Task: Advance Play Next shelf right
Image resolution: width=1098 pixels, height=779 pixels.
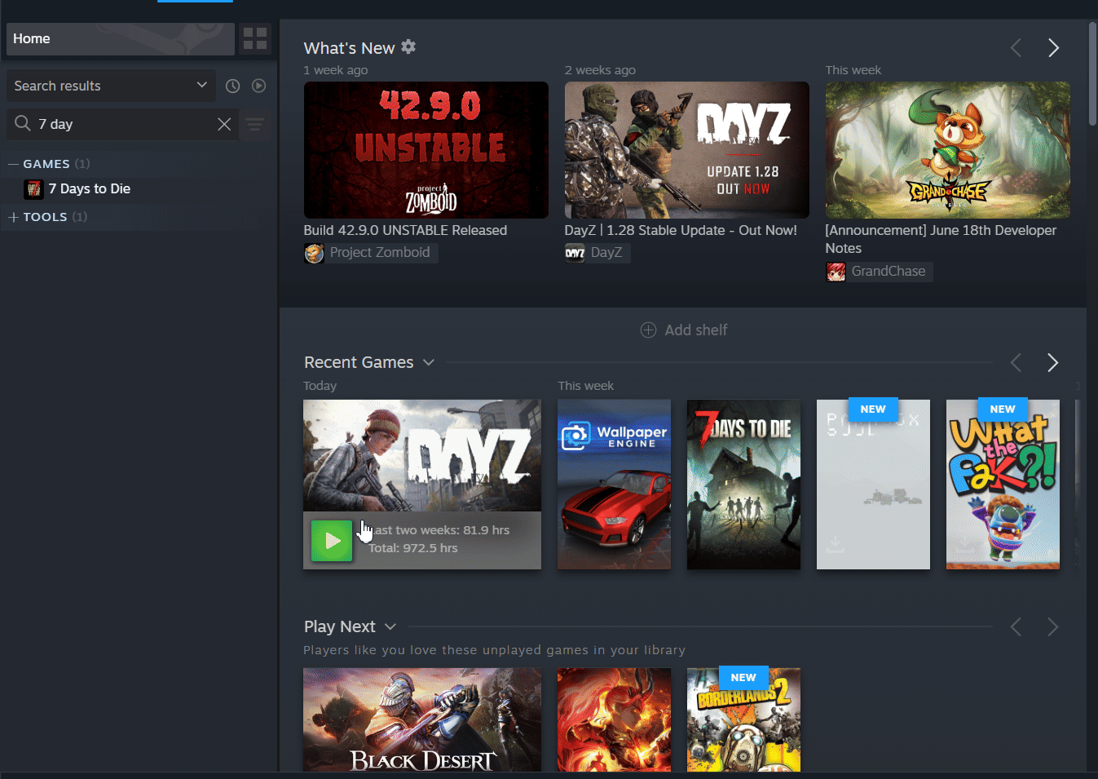Action: click(x=1053, y=626)
